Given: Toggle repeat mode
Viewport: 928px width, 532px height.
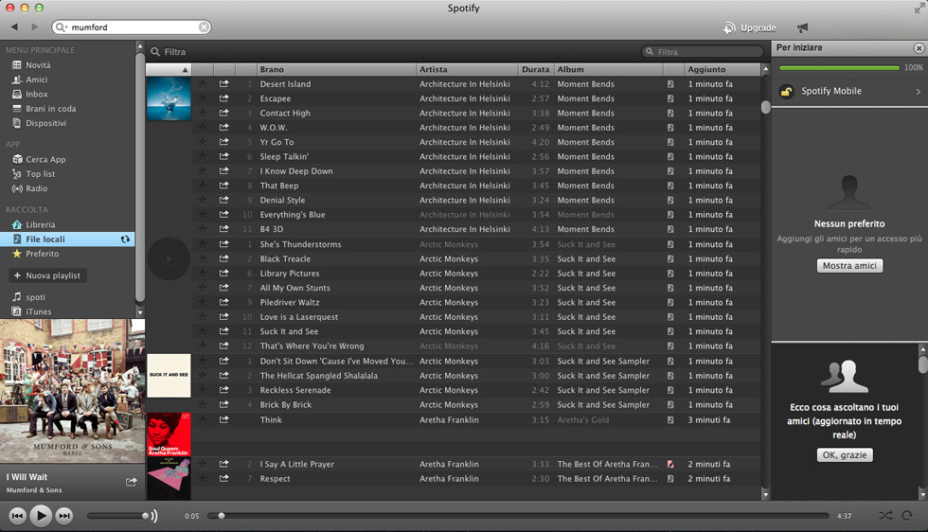Looking at the screenshot, I should pos(907,516).
